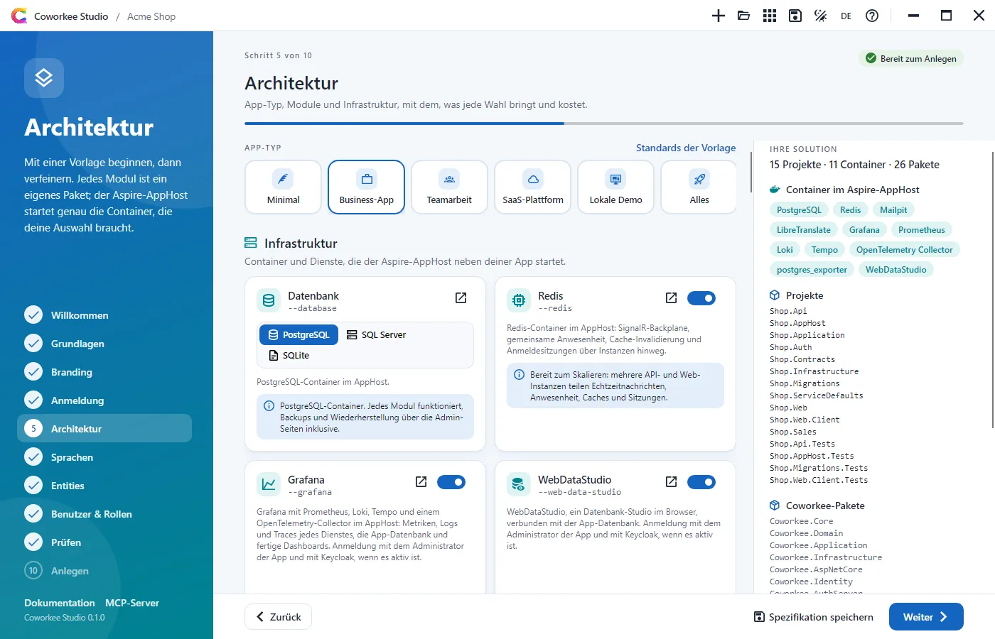995x639 pixels.
Task: Click the step progress bar
Action: click(x=604, y=124)
